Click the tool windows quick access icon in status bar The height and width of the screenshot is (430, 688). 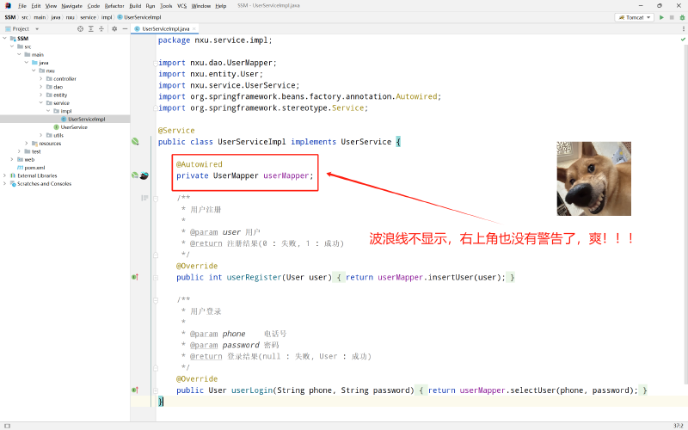click(x=7, y=426)
